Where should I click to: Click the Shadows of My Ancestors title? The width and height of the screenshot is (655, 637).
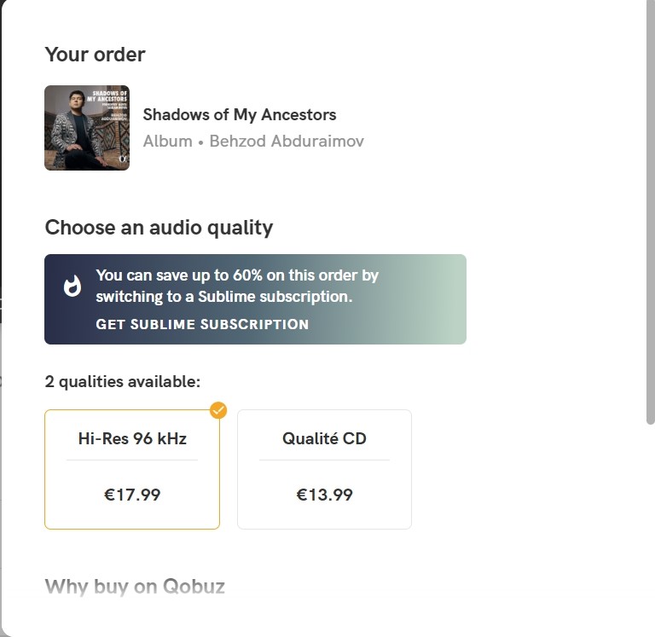(240, 114)
